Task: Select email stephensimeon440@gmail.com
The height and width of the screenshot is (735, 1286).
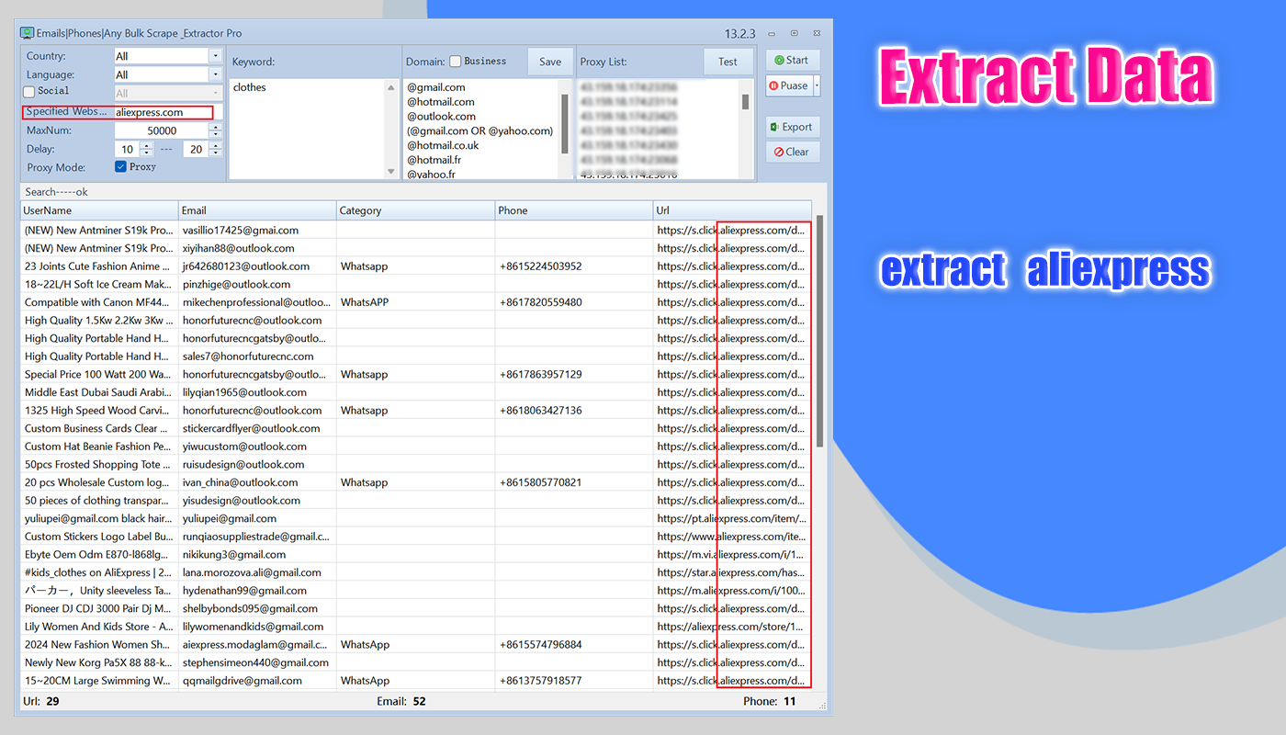Action: [255, 662]
